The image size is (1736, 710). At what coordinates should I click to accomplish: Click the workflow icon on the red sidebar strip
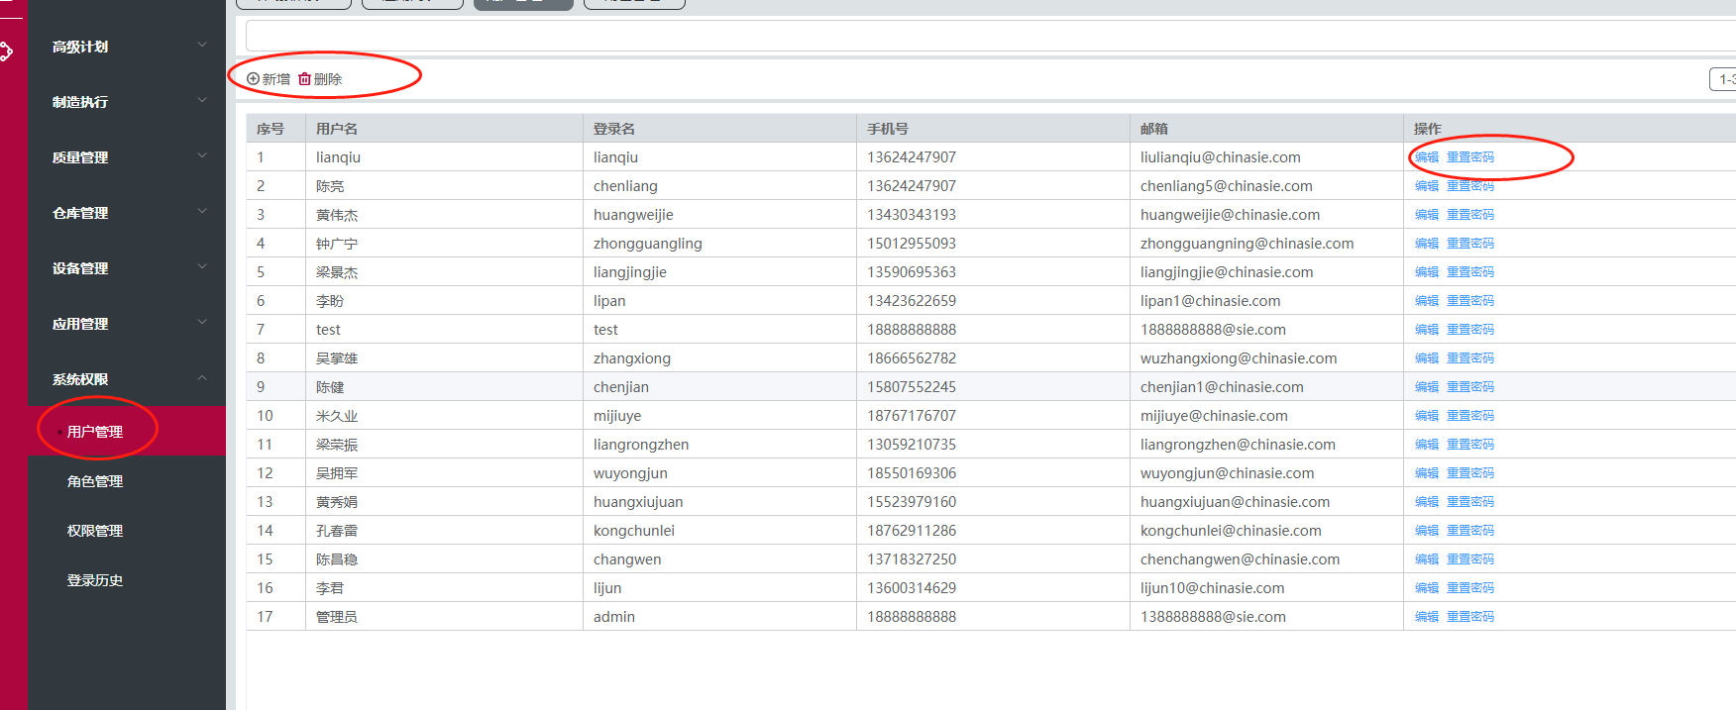coord(6,51)
